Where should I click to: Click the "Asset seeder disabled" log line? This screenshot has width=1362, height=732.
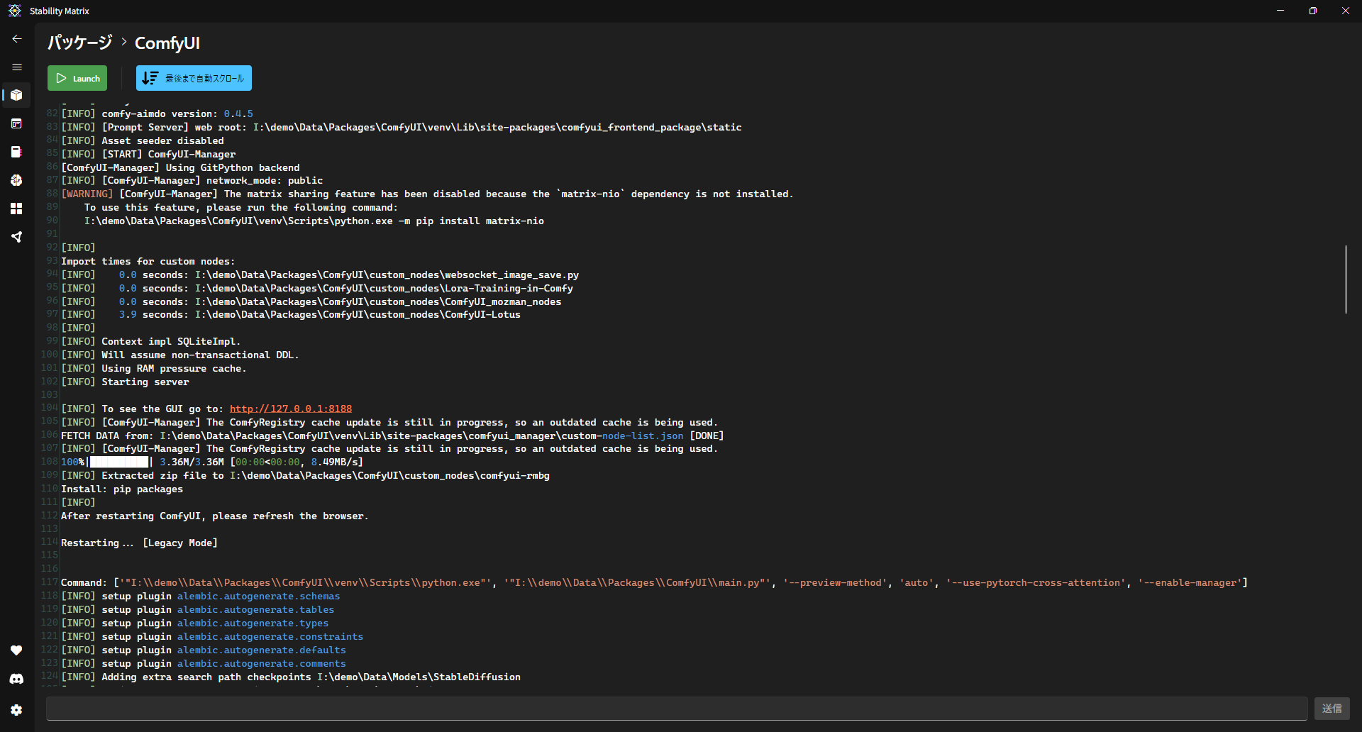pos(143,140)
